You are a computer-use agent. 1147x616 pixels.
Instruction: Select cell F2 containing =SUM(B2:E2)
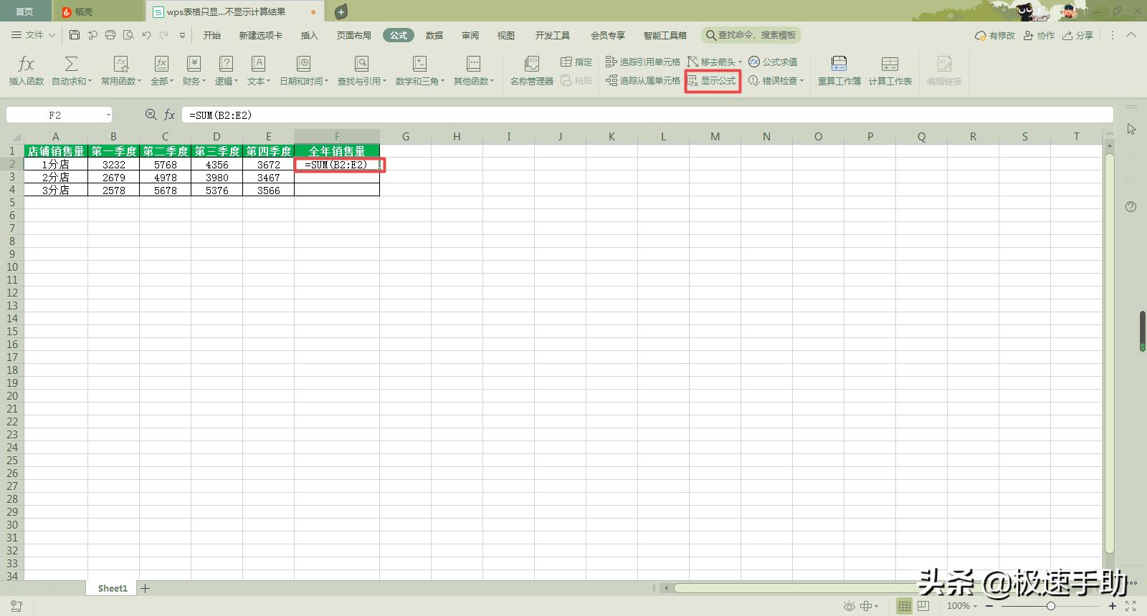pyautogui.click(x=337, y=165)
